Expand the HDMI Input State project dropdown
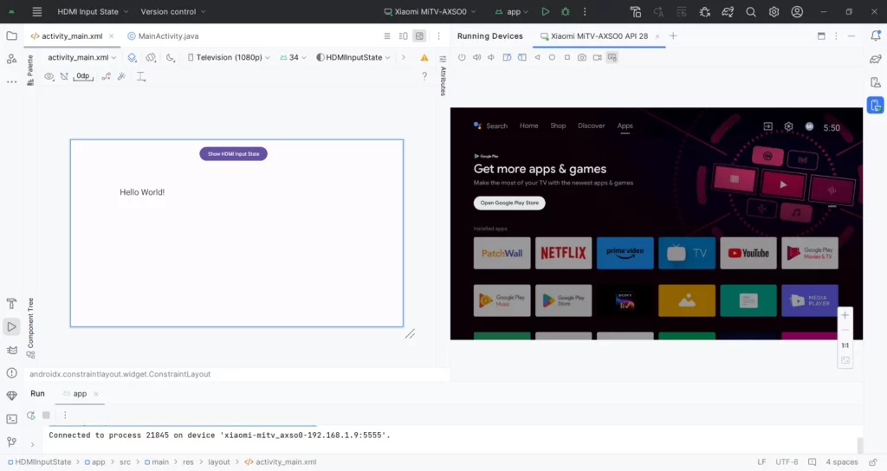Image resolution: width=887 pixels, height=471 pixels. pyautogui.click(x=93, y=11)
